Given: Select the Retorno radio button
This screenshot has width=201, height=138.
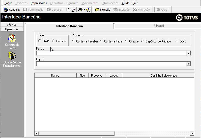Looking at the screenshot, I should [53, 41].
